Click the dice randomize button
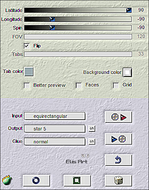This screenshot has width=149, height=190. (118, 180)
